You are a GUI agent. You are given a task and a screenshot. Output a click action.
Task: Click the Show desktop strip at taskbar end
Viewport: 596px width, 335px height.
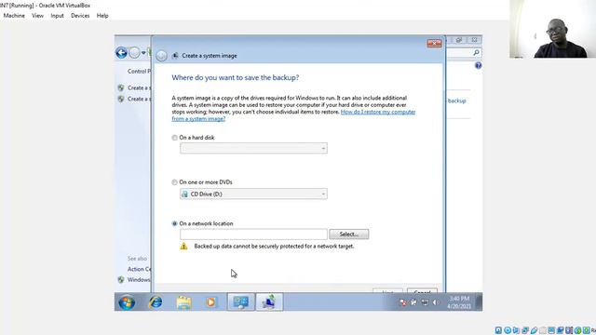coord(480,302)
